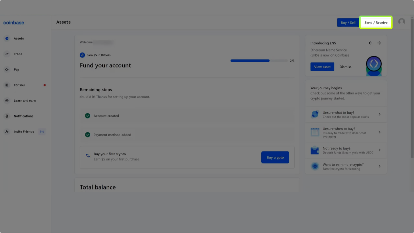
Task: Expand Want to earn more crypto chevron
Action: [x=380, y=166]
